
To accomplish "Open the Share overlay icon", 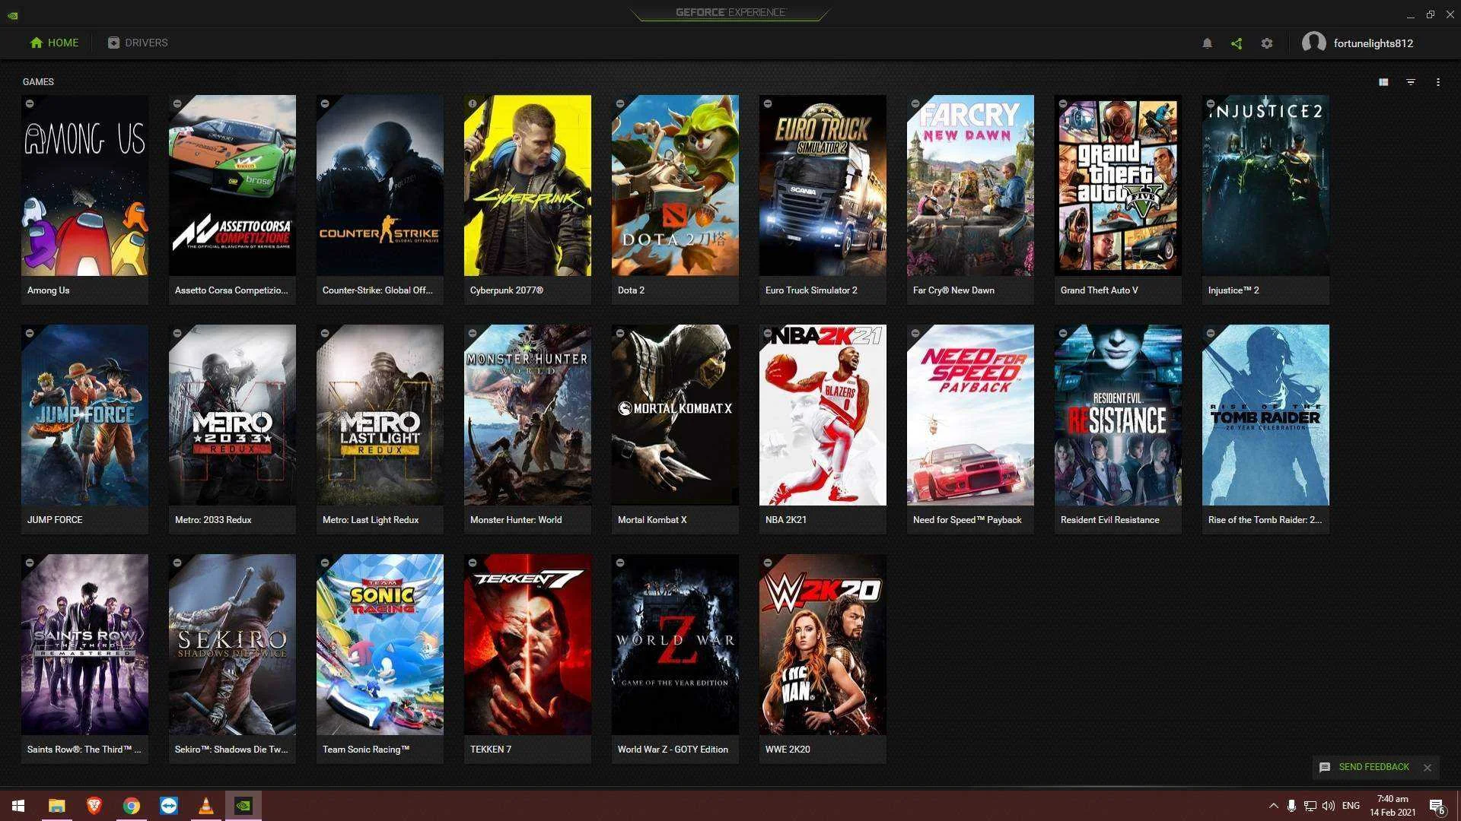I will 1237,43.
